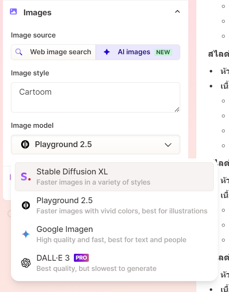Image resolution: width=229 pixels, height=292 pixels.
Task: Click the Image model dropdown chevron arrow
Action: 168,145
